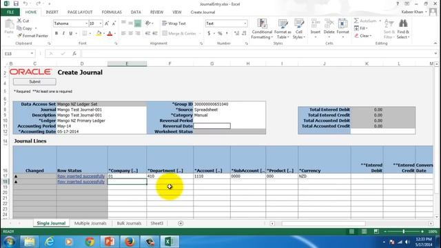This screenshot has height=248, width=441.
Task: Switch to Page Layout view icon
Action: click(364, 231)
